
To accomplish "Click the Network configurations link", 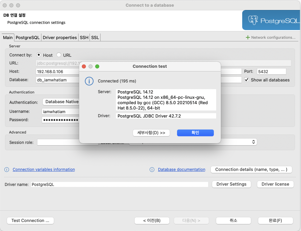I will (273, 37).
